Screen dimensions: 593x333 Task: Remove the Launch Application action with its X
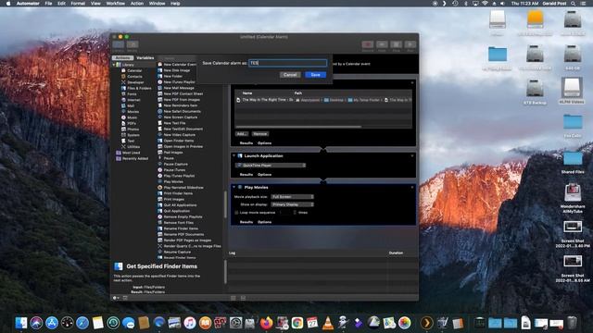pos(412,155)
